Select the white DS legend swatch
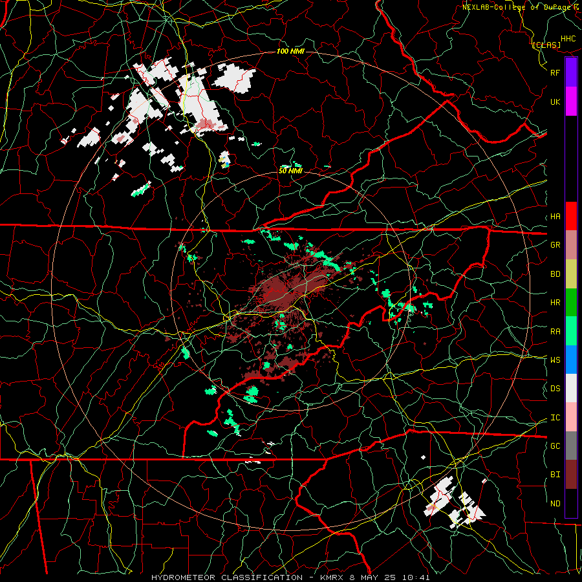 click(571, 388)
